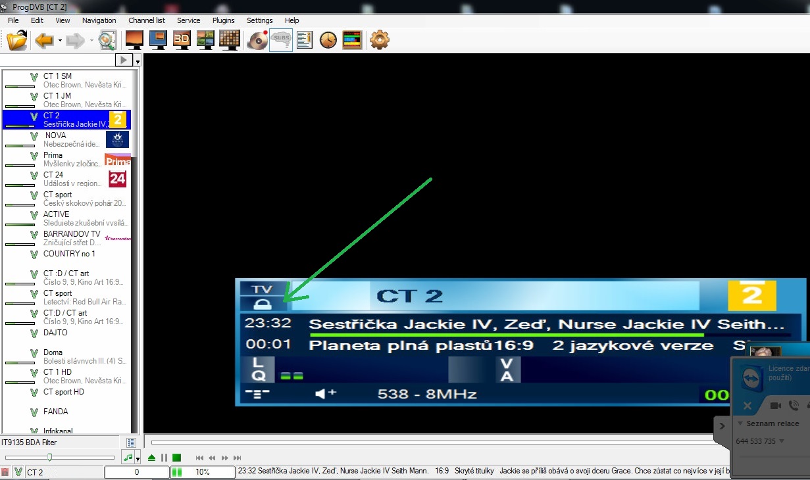Open the Edit menu
The image size is (810, 480).
37,20
